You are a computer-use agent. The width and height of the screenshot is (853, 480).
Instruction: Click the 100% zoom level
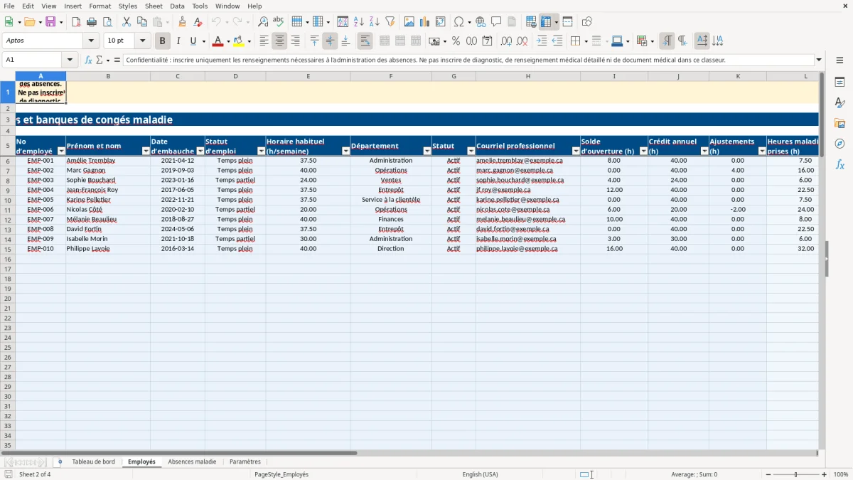840,474
